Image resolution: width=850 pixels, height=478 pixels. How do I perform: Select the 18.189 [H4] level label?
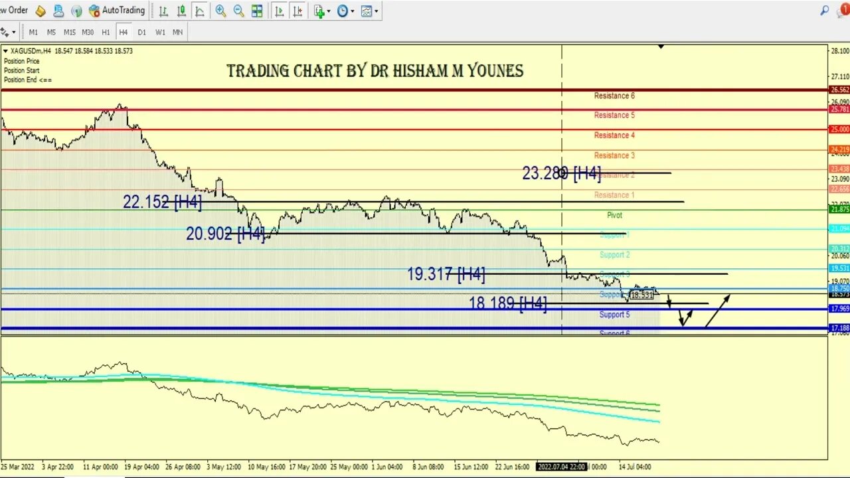(508, 304)
